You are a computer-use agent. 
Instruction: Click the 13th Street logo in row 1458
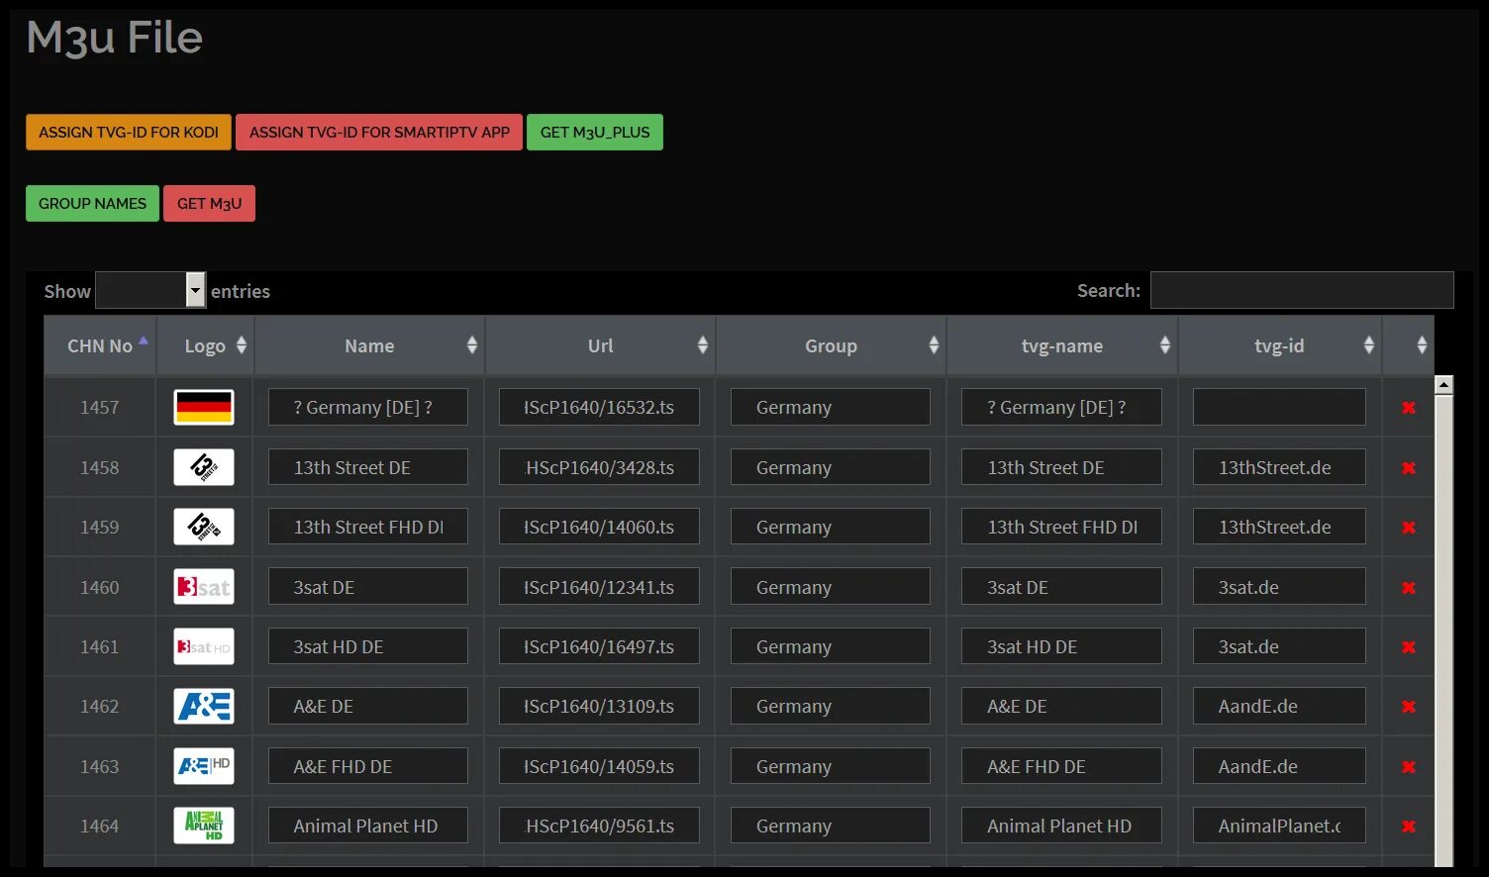click(x=204, y=467)
